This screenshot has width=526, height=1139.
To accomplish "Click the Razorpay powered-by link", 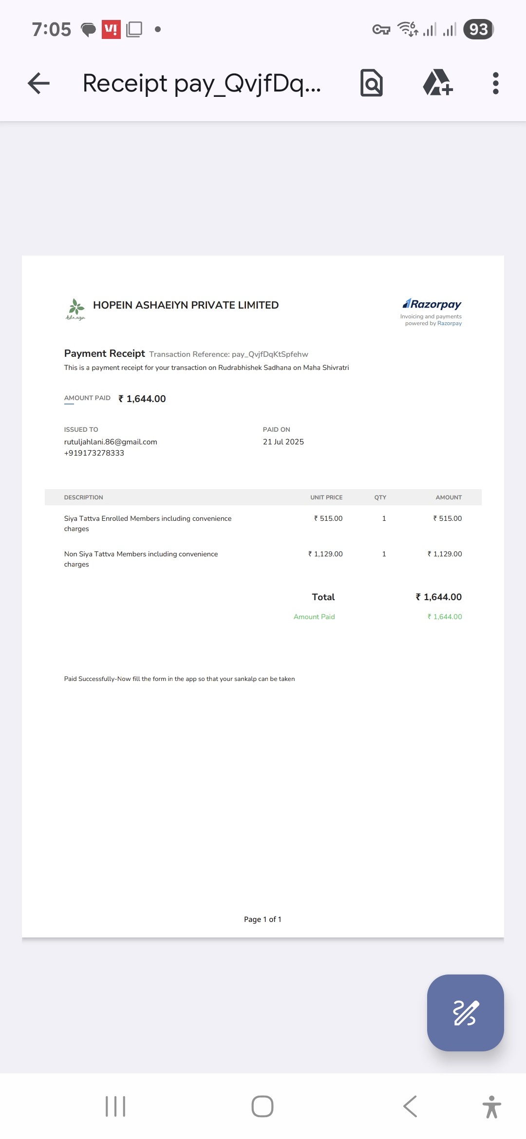I will click(450, 323).
